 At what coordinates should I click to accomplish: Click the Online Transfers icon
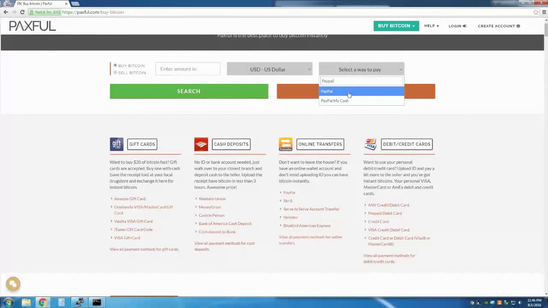pos(286,144)
